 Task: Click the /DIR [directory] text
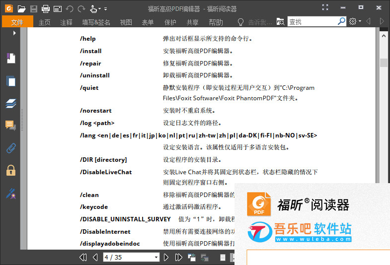[103, 160]
